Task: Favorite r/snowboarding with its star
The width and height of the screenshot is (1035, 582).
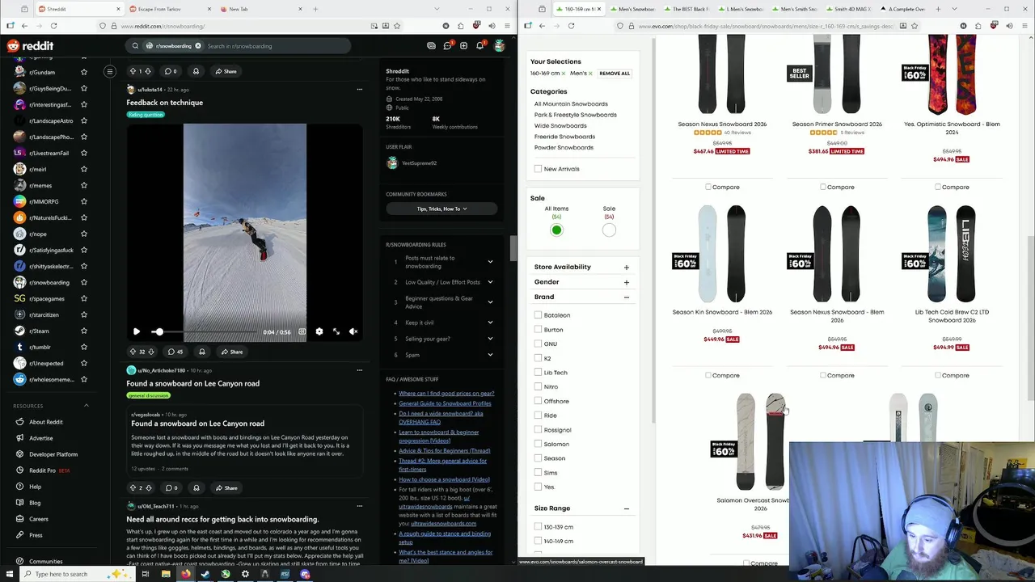Action: (x=84, y=282)
